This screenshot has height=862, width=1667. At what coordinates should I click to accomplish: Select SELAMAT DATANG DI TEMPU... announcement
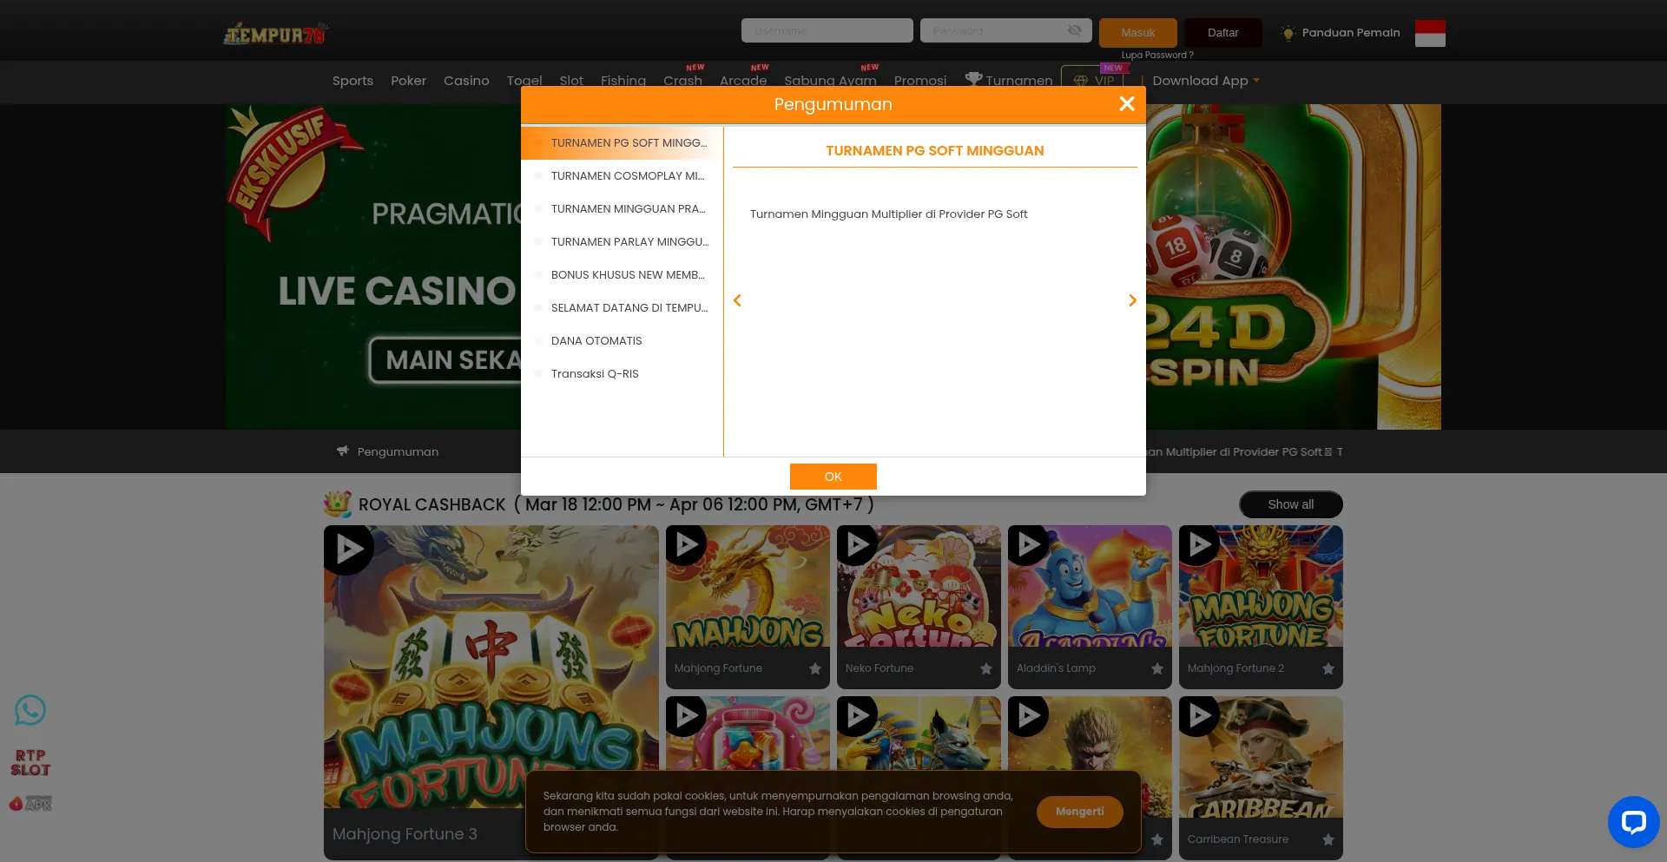pos(622,308)
